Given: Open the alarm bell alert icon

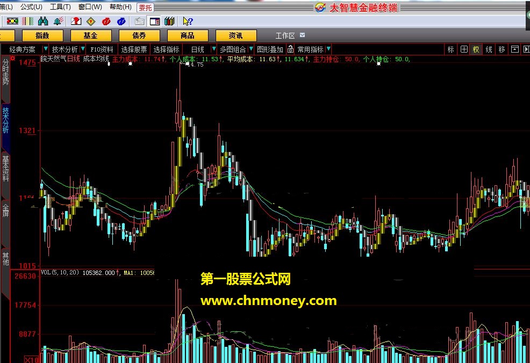Looking at the screenshot, I should tap(58, 21).
